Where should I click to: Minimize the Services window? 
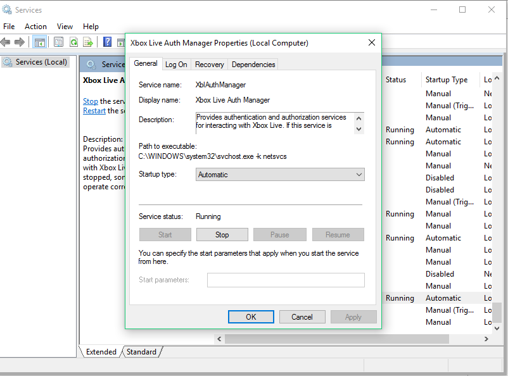[x=434, y=9]
